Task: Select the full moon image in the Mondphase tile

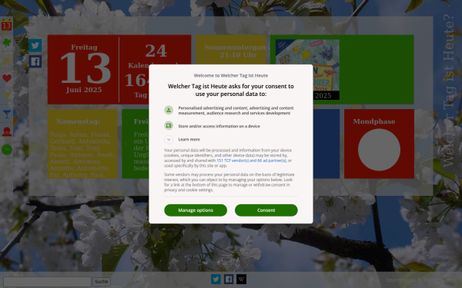Action: [x=379, y=150]
